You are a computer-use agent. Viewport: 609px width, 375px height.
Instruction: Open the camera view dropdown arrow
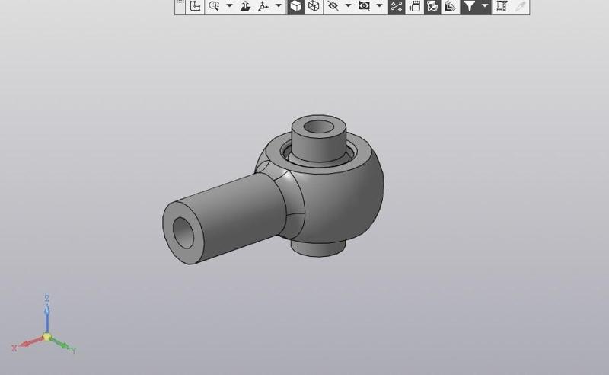[379, 6]
